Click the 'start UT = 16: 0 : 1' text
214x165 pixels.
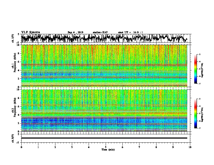pos(131,32)
